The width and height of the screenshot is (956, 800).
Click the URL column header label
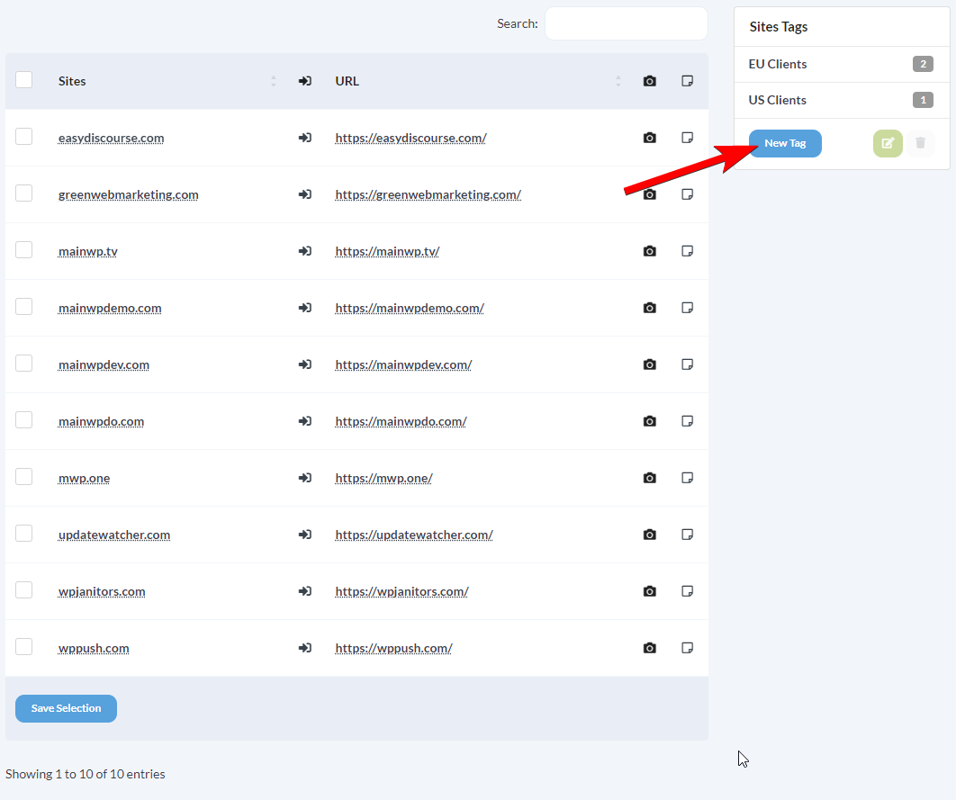[x=347, y=81]
